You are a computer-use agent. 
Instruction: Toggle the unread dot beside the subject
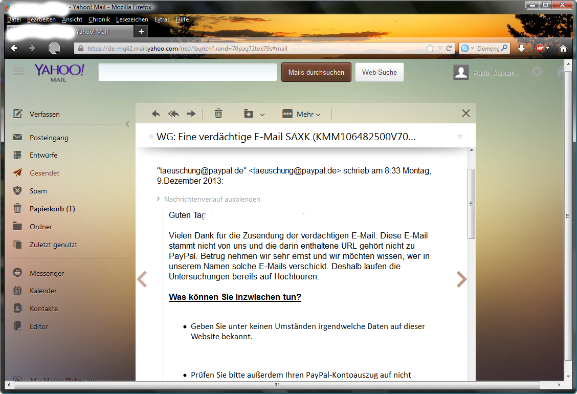[x=150, y=137]
